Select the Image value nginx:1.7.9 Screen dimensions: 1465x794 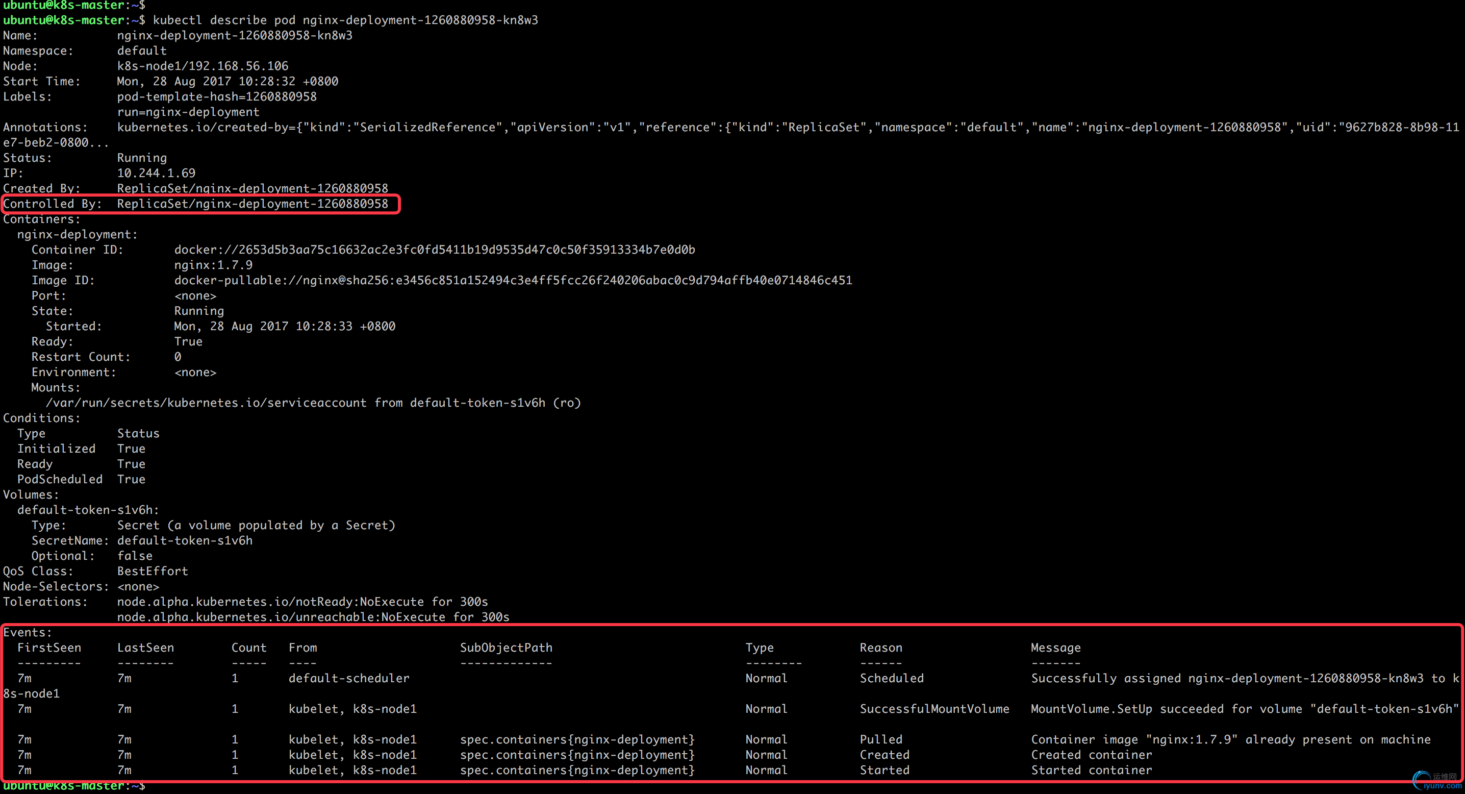(213, 265)
